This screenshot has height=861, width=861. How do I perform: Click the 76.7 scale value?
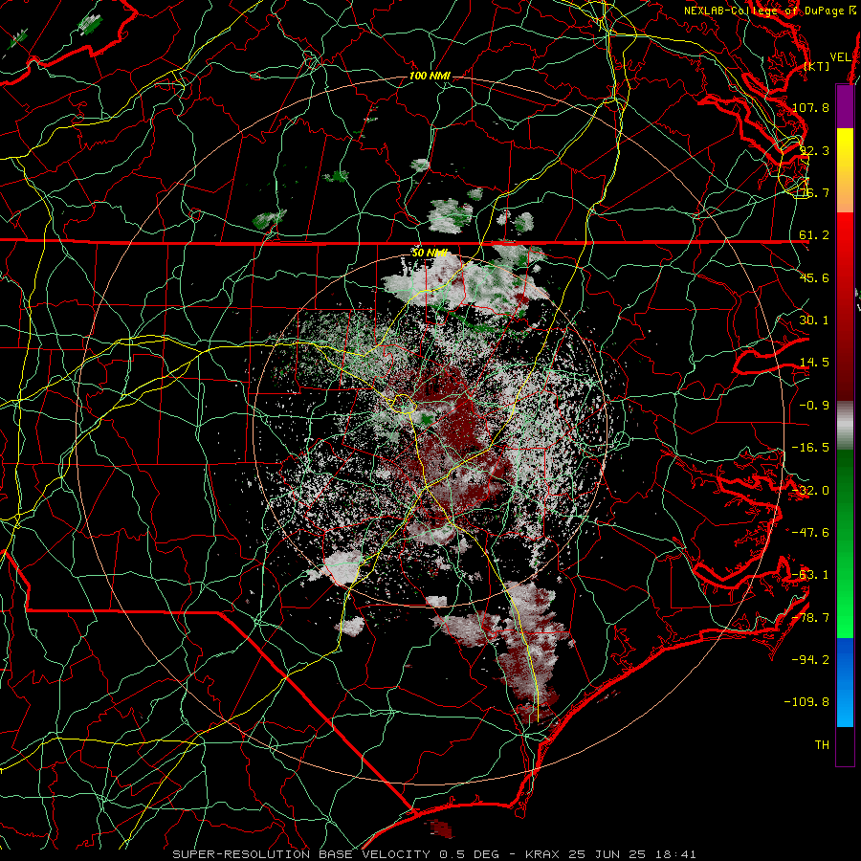[x=814, y=192]
